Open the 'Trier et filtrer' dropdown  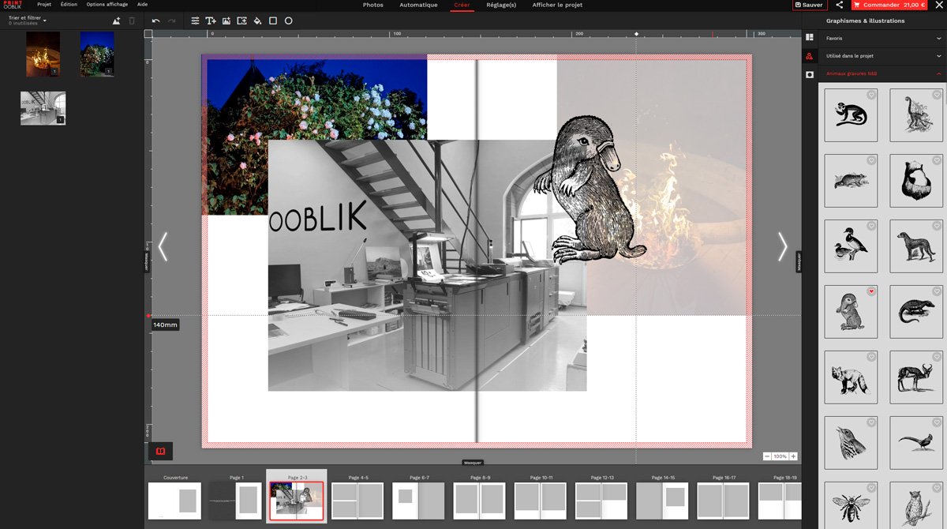pos(28,18)
